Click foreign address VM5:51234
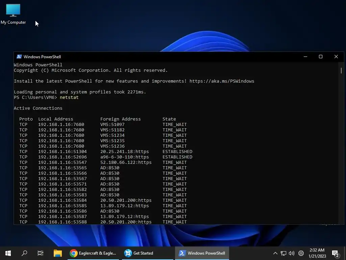 coord(112,135)
